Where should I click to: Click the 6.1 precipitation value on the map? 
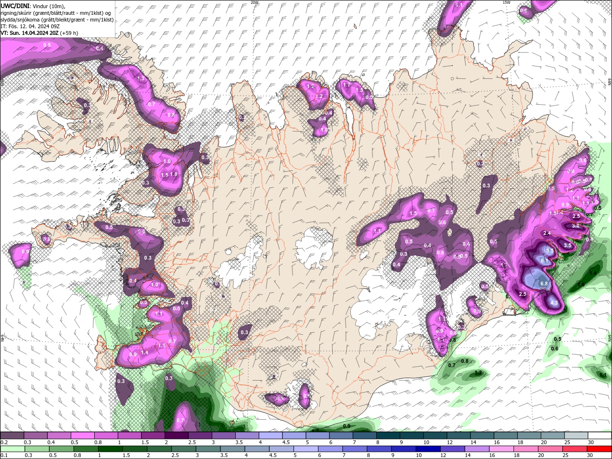pos(545,261)
